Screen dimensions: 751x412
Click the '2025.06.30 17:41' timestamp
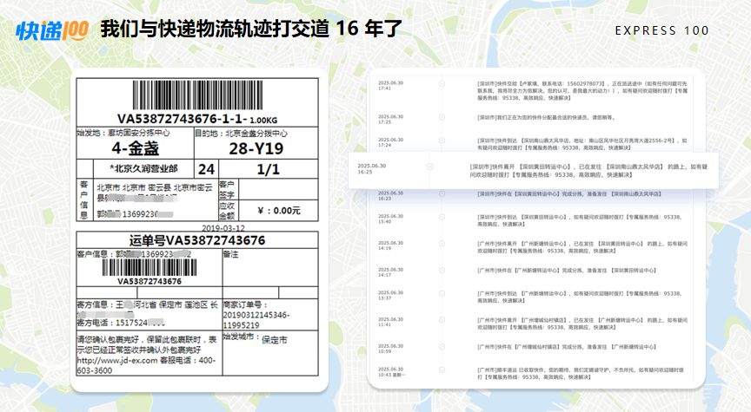[x=390, y=86]
